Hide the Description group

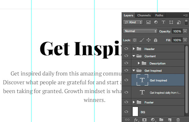pos(126,63)
